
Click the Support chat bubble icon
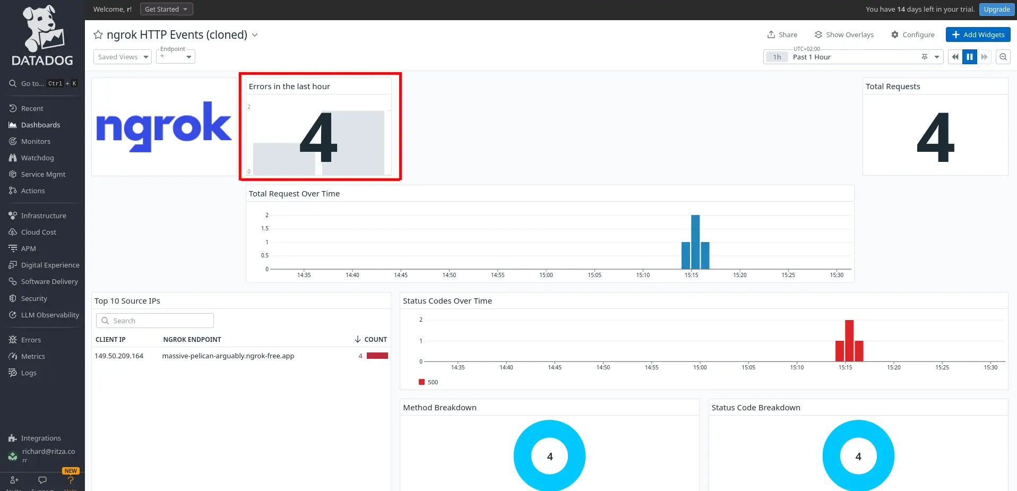pos(42,480)
